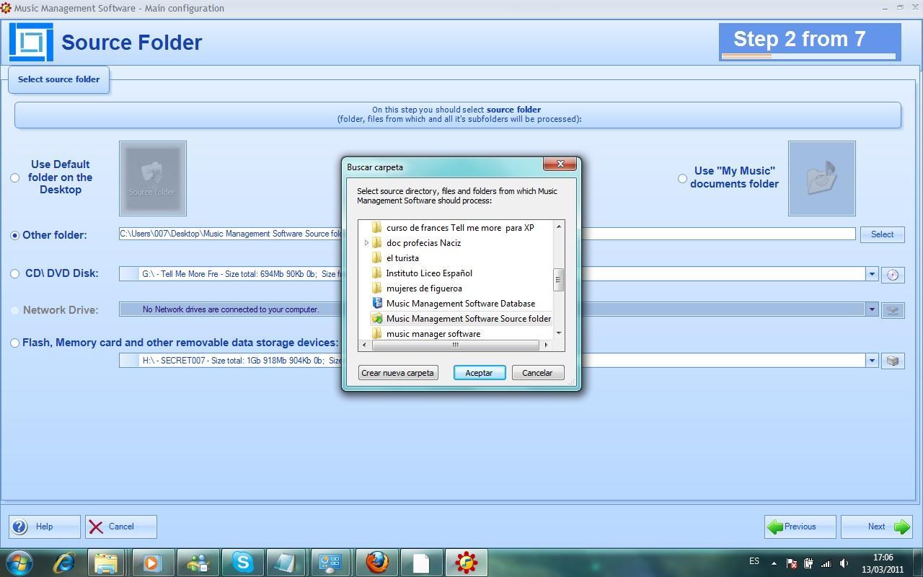Select the Flash and Memory card option
Screen dimensions: 923x577
click(x=14, y=343)
